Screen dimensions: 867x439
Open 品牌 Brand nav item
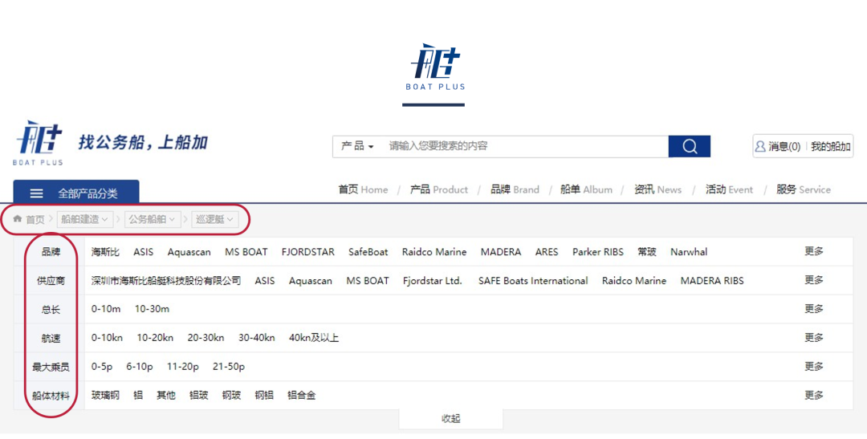click(x=515, y=189)
